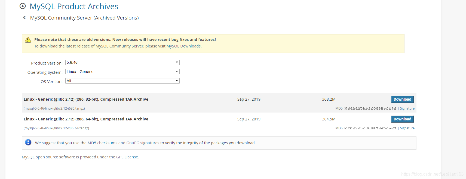
Task: Click the MySQL Community Server (Archived Versions) title
Action: pos(84,18)
